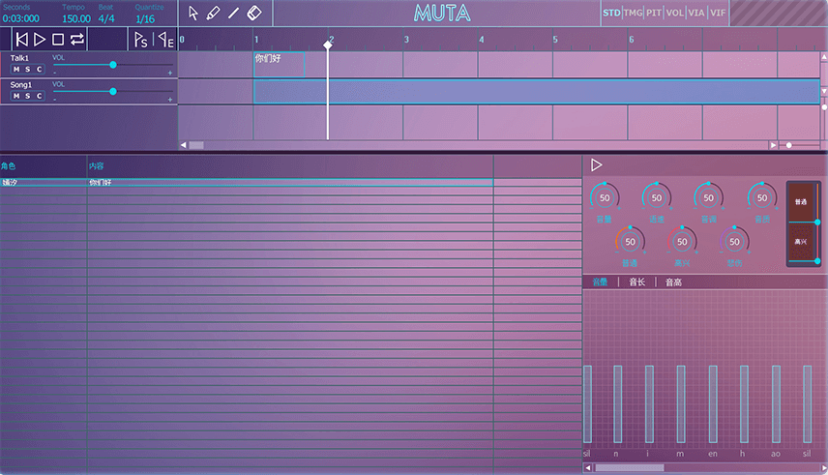Viewport: 828px width, 475px height.
Task: Adjust the Song1 volume slider handle
Action: (x=113, y=91)
